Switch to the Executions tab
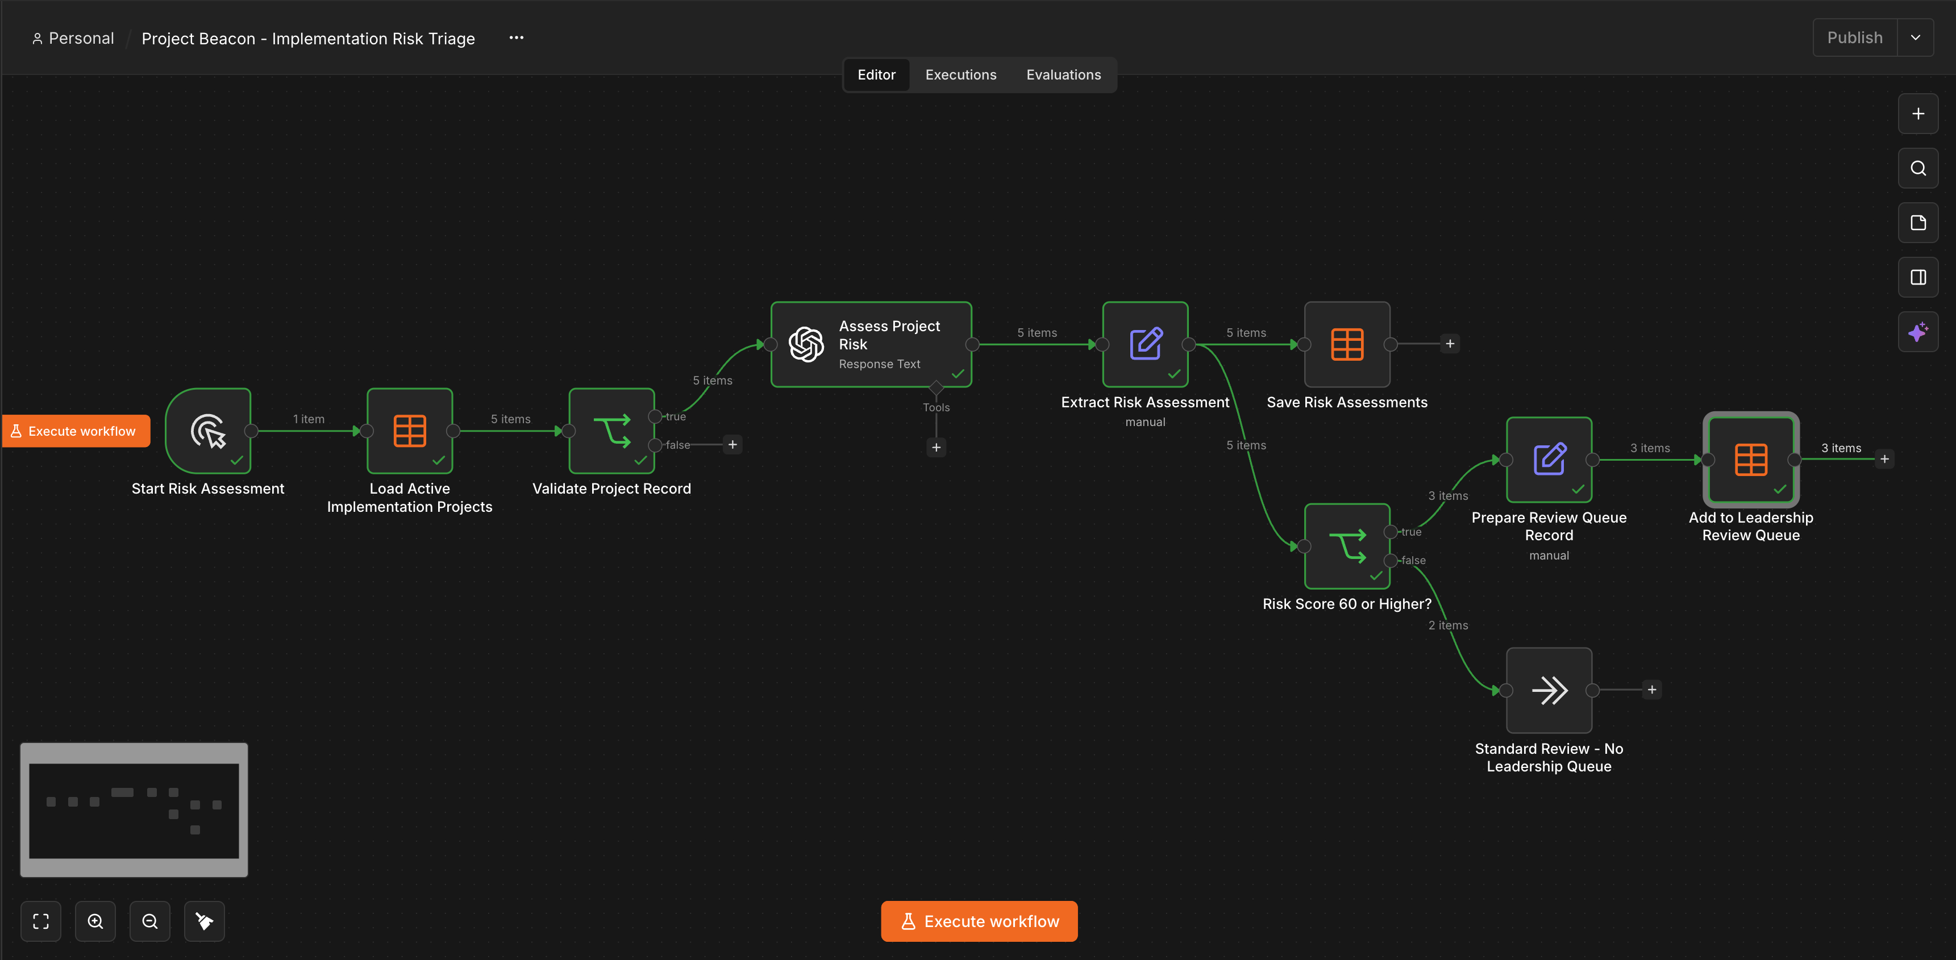Viewport: 1956px width, 960px height. (960, 75)
